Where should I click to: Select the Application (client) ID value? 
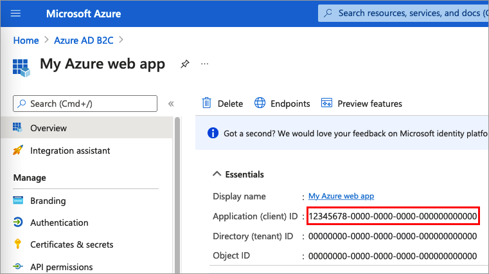click(x=393, y=217)
